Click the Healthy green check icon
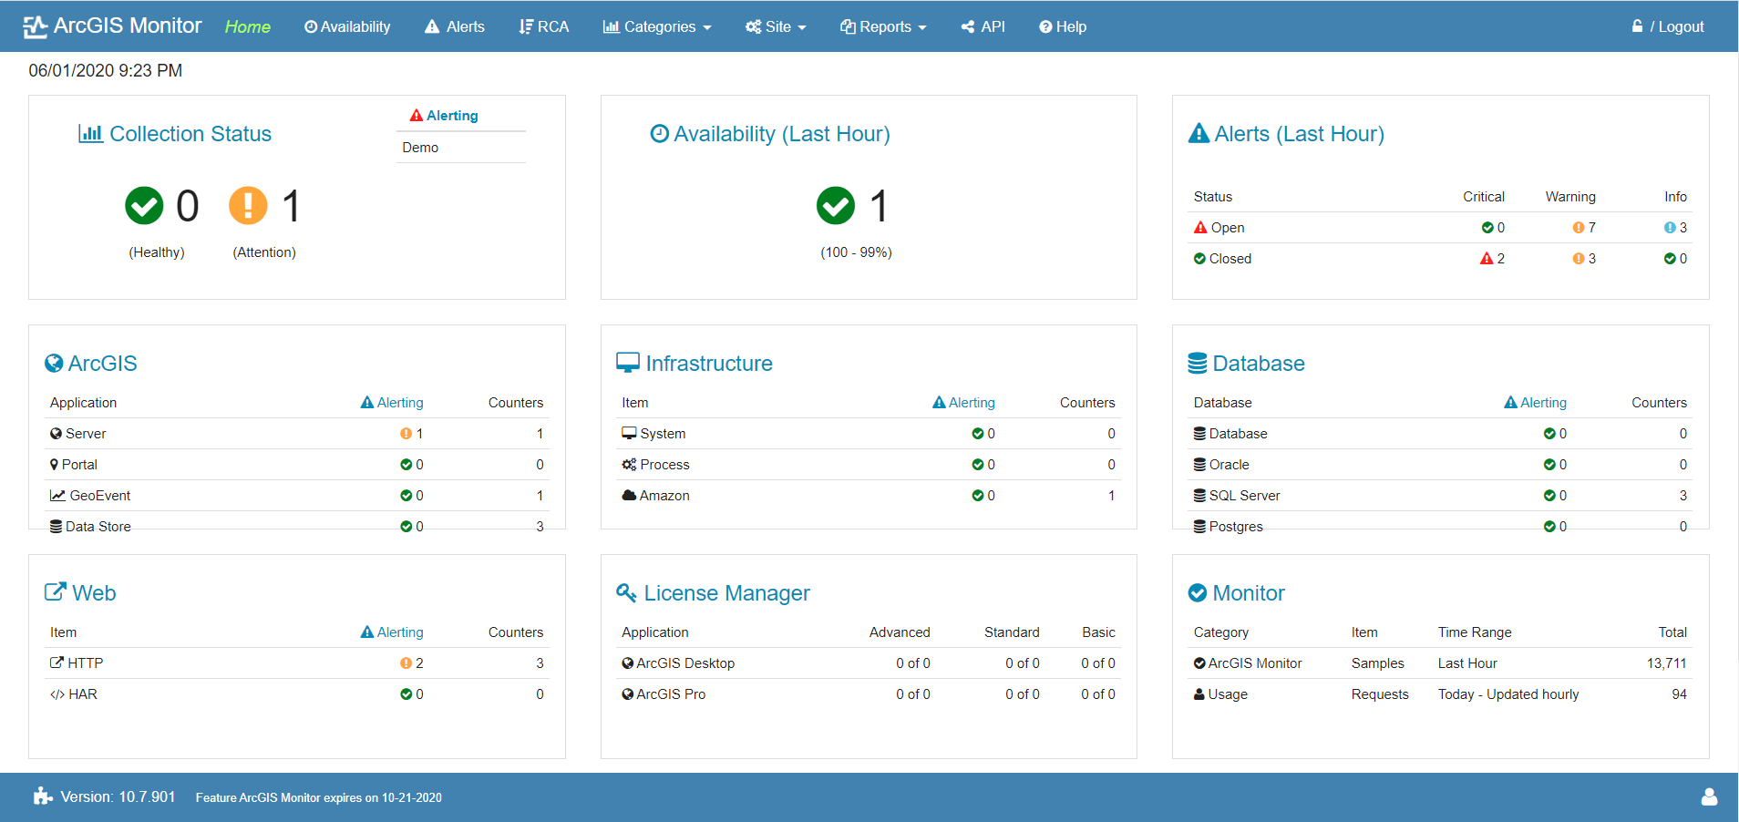Screen dimensions: 1739x822 (x=144, y=205)
